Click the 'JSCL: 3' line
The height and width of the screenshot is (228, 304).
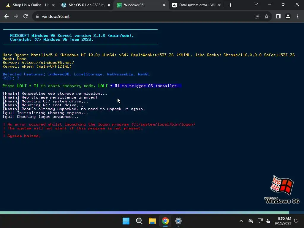tap(11, 78)
